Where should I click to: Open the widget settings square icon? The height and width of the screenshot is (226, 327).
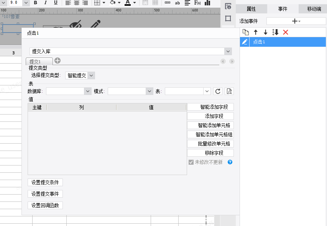pyautogui.click(x=228, y=18)
